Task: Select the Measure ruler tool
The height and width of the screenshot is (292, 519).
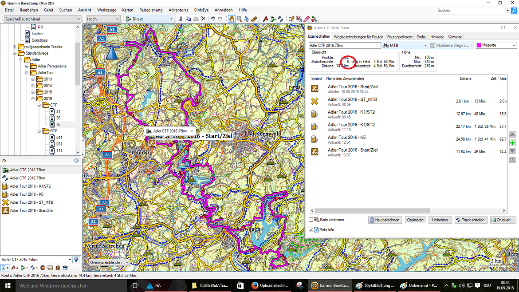Action: pyautogui.click(x=254, y=19)
